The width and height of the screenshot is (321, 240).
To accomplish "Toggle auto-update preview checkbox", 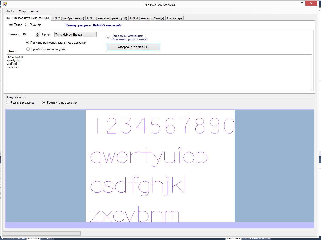I will (x=109, y=38).
